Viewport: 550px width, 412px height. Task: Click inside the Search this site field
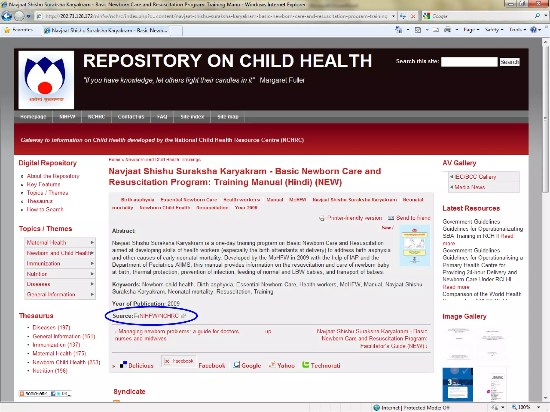click(469, 62)
